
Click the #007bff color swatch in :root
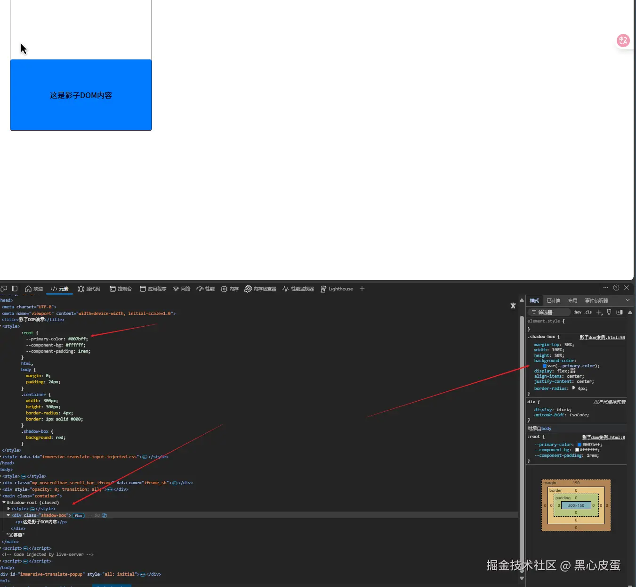pyautogui.click(x=580, y=445)
